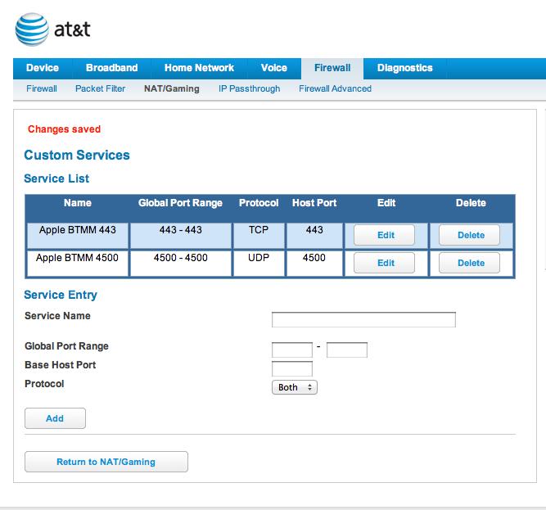Click the Global Port Range end field
The width and height of the screenshot is (546, 510).
[x=347, y=350]
